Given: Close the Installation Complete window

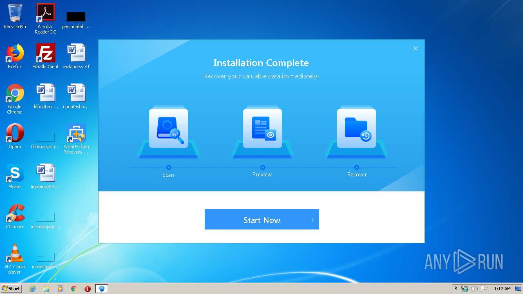Looking at the screenshot, I should pos(415,48).
